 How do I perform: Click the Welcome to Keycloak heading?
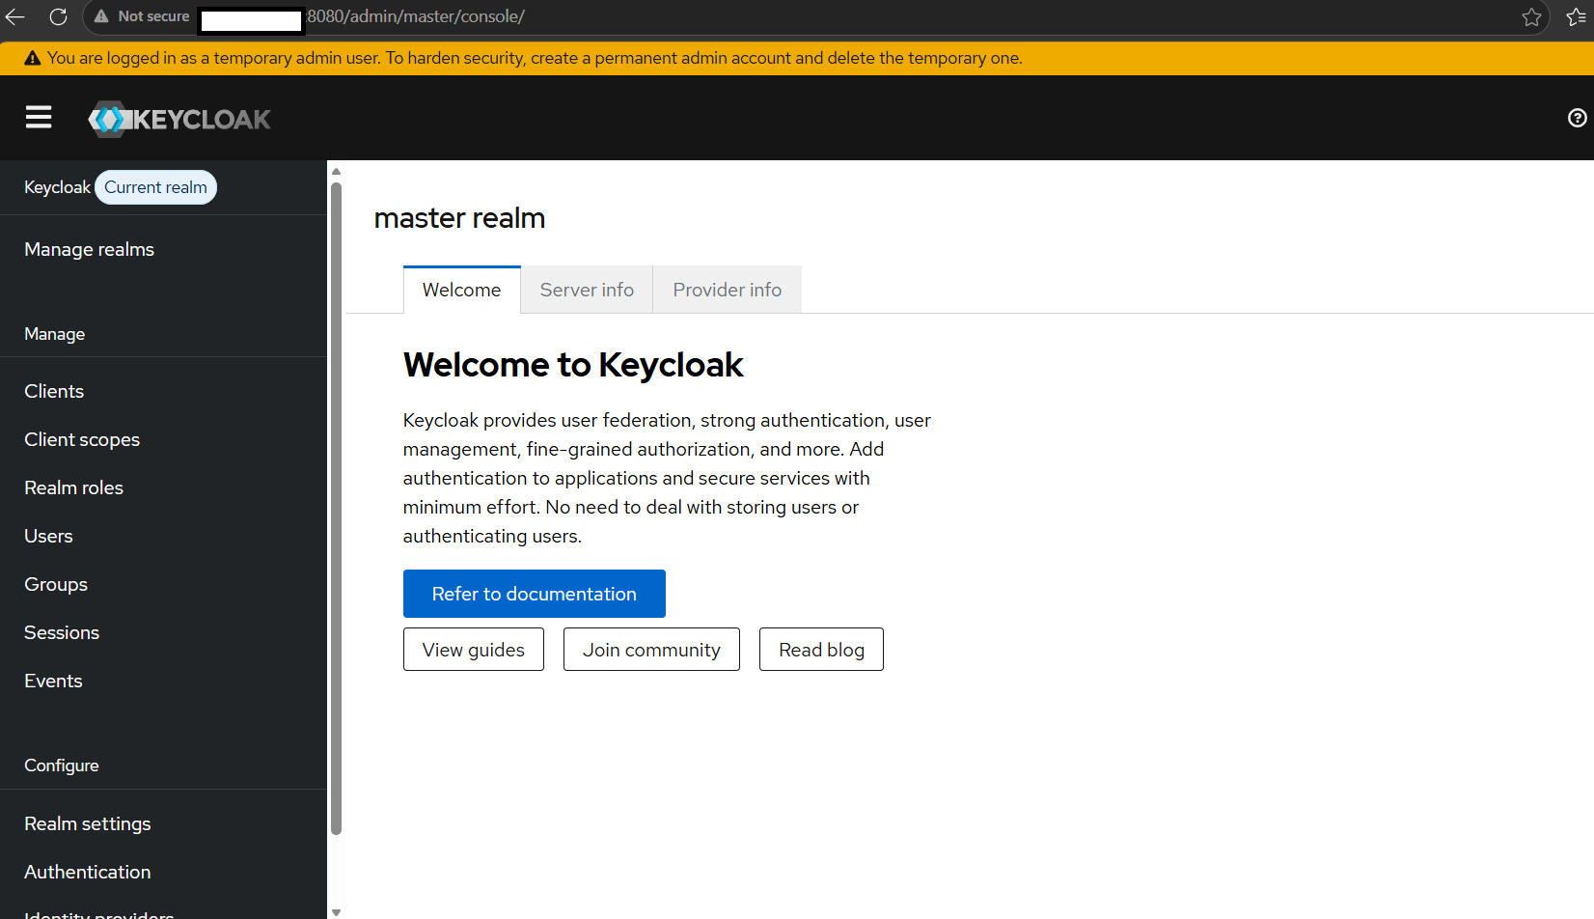point(573,365)
